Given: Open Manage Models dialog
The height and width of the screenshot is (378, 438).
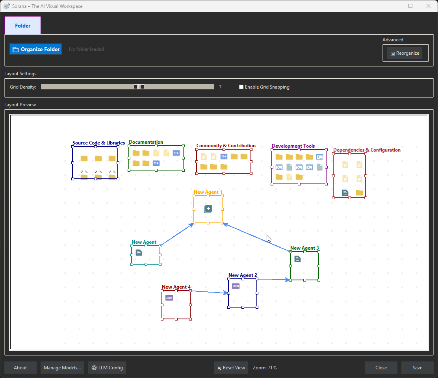Looking at the screenshot, I should pos(62,367).
